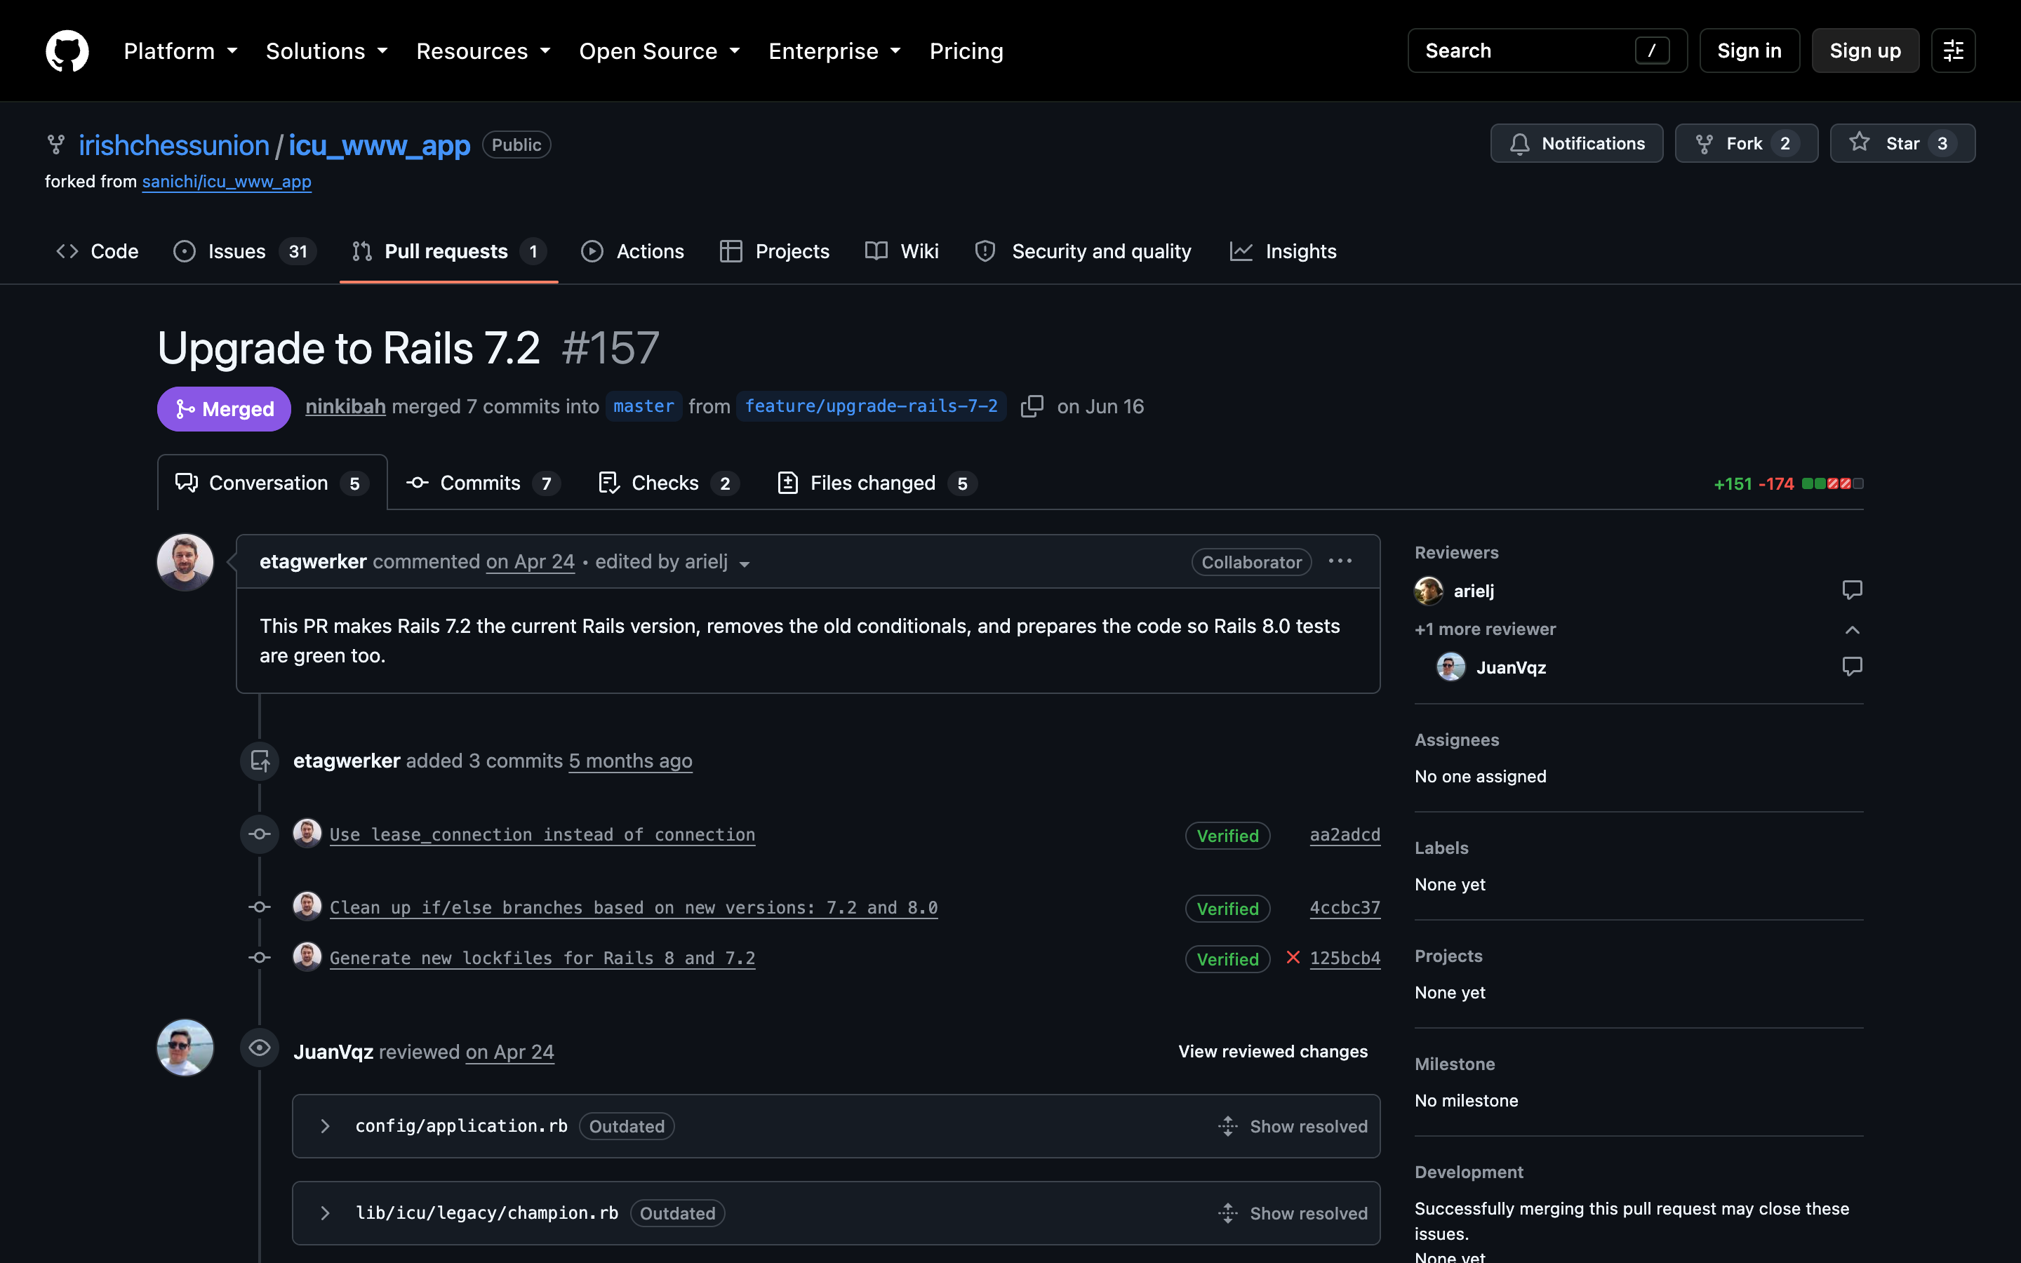Click the review comment icon beside JuanVqz

point(1851,667)
